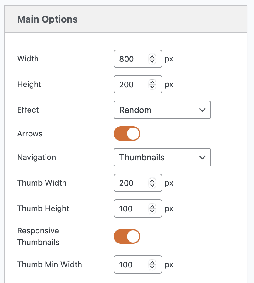Viewport: 254px width, 283px height.
Task: Click the Responsive Thumbnails label
Action: pos(38,236)
